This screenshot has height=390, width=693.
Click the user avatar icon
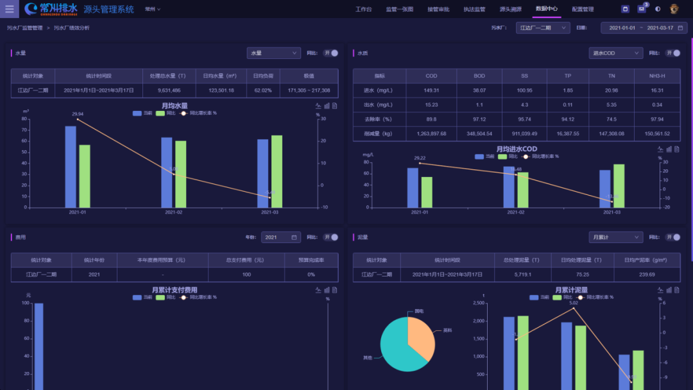coord(674,9)
